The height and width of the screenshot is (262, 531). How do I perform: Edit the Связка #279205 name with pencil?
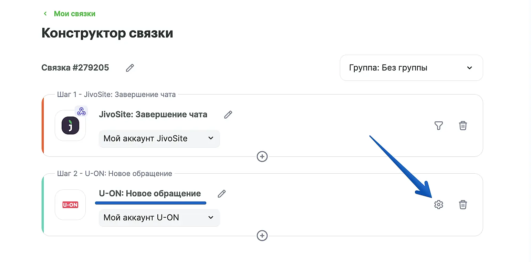click(x=130, y=68)
